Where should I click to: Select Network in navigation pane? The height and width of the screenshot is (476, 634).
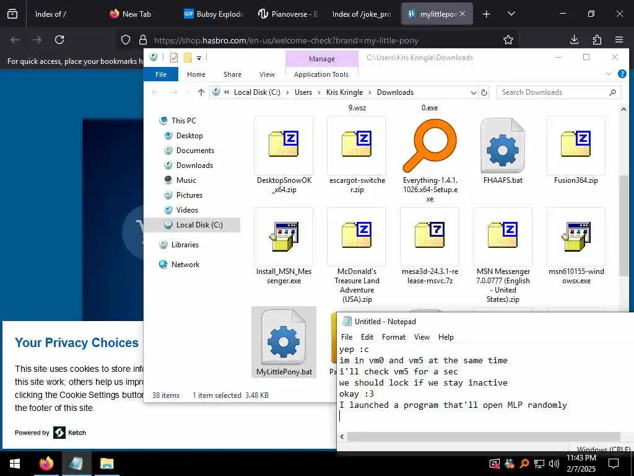pyautogui.click(x=185, y=264)
